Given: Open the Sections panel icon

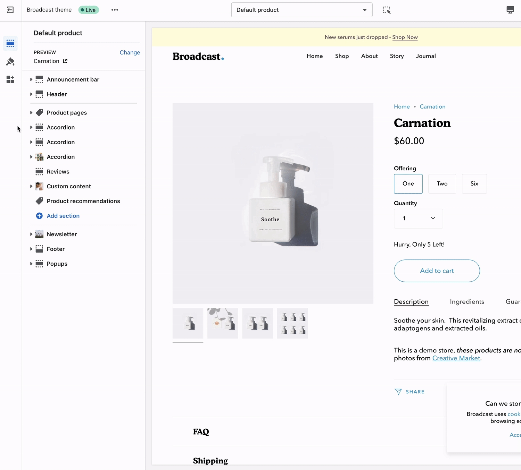Looking at the screenshot, I should [x=10, y=43].
